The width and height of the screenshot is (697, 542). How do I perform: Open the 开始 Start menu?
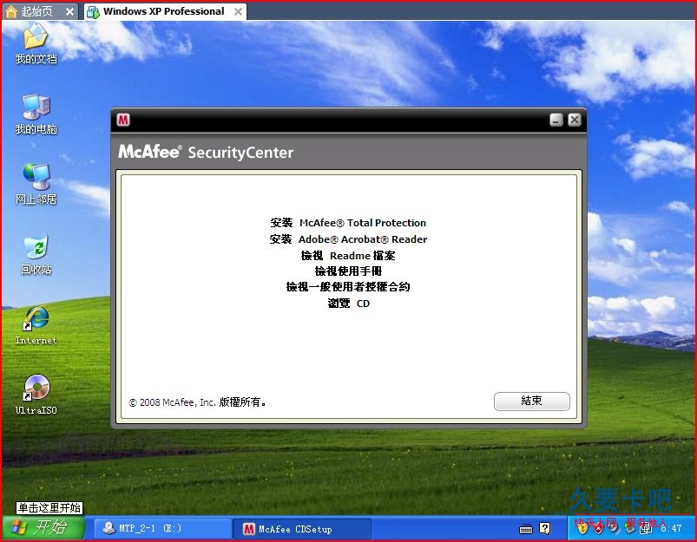click(43, 527)
